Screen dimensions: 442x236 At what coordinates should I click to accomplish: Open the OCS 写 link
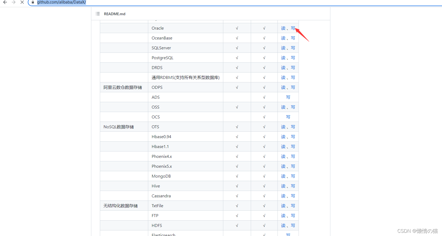pyautogui.click(x=288, y=117)
